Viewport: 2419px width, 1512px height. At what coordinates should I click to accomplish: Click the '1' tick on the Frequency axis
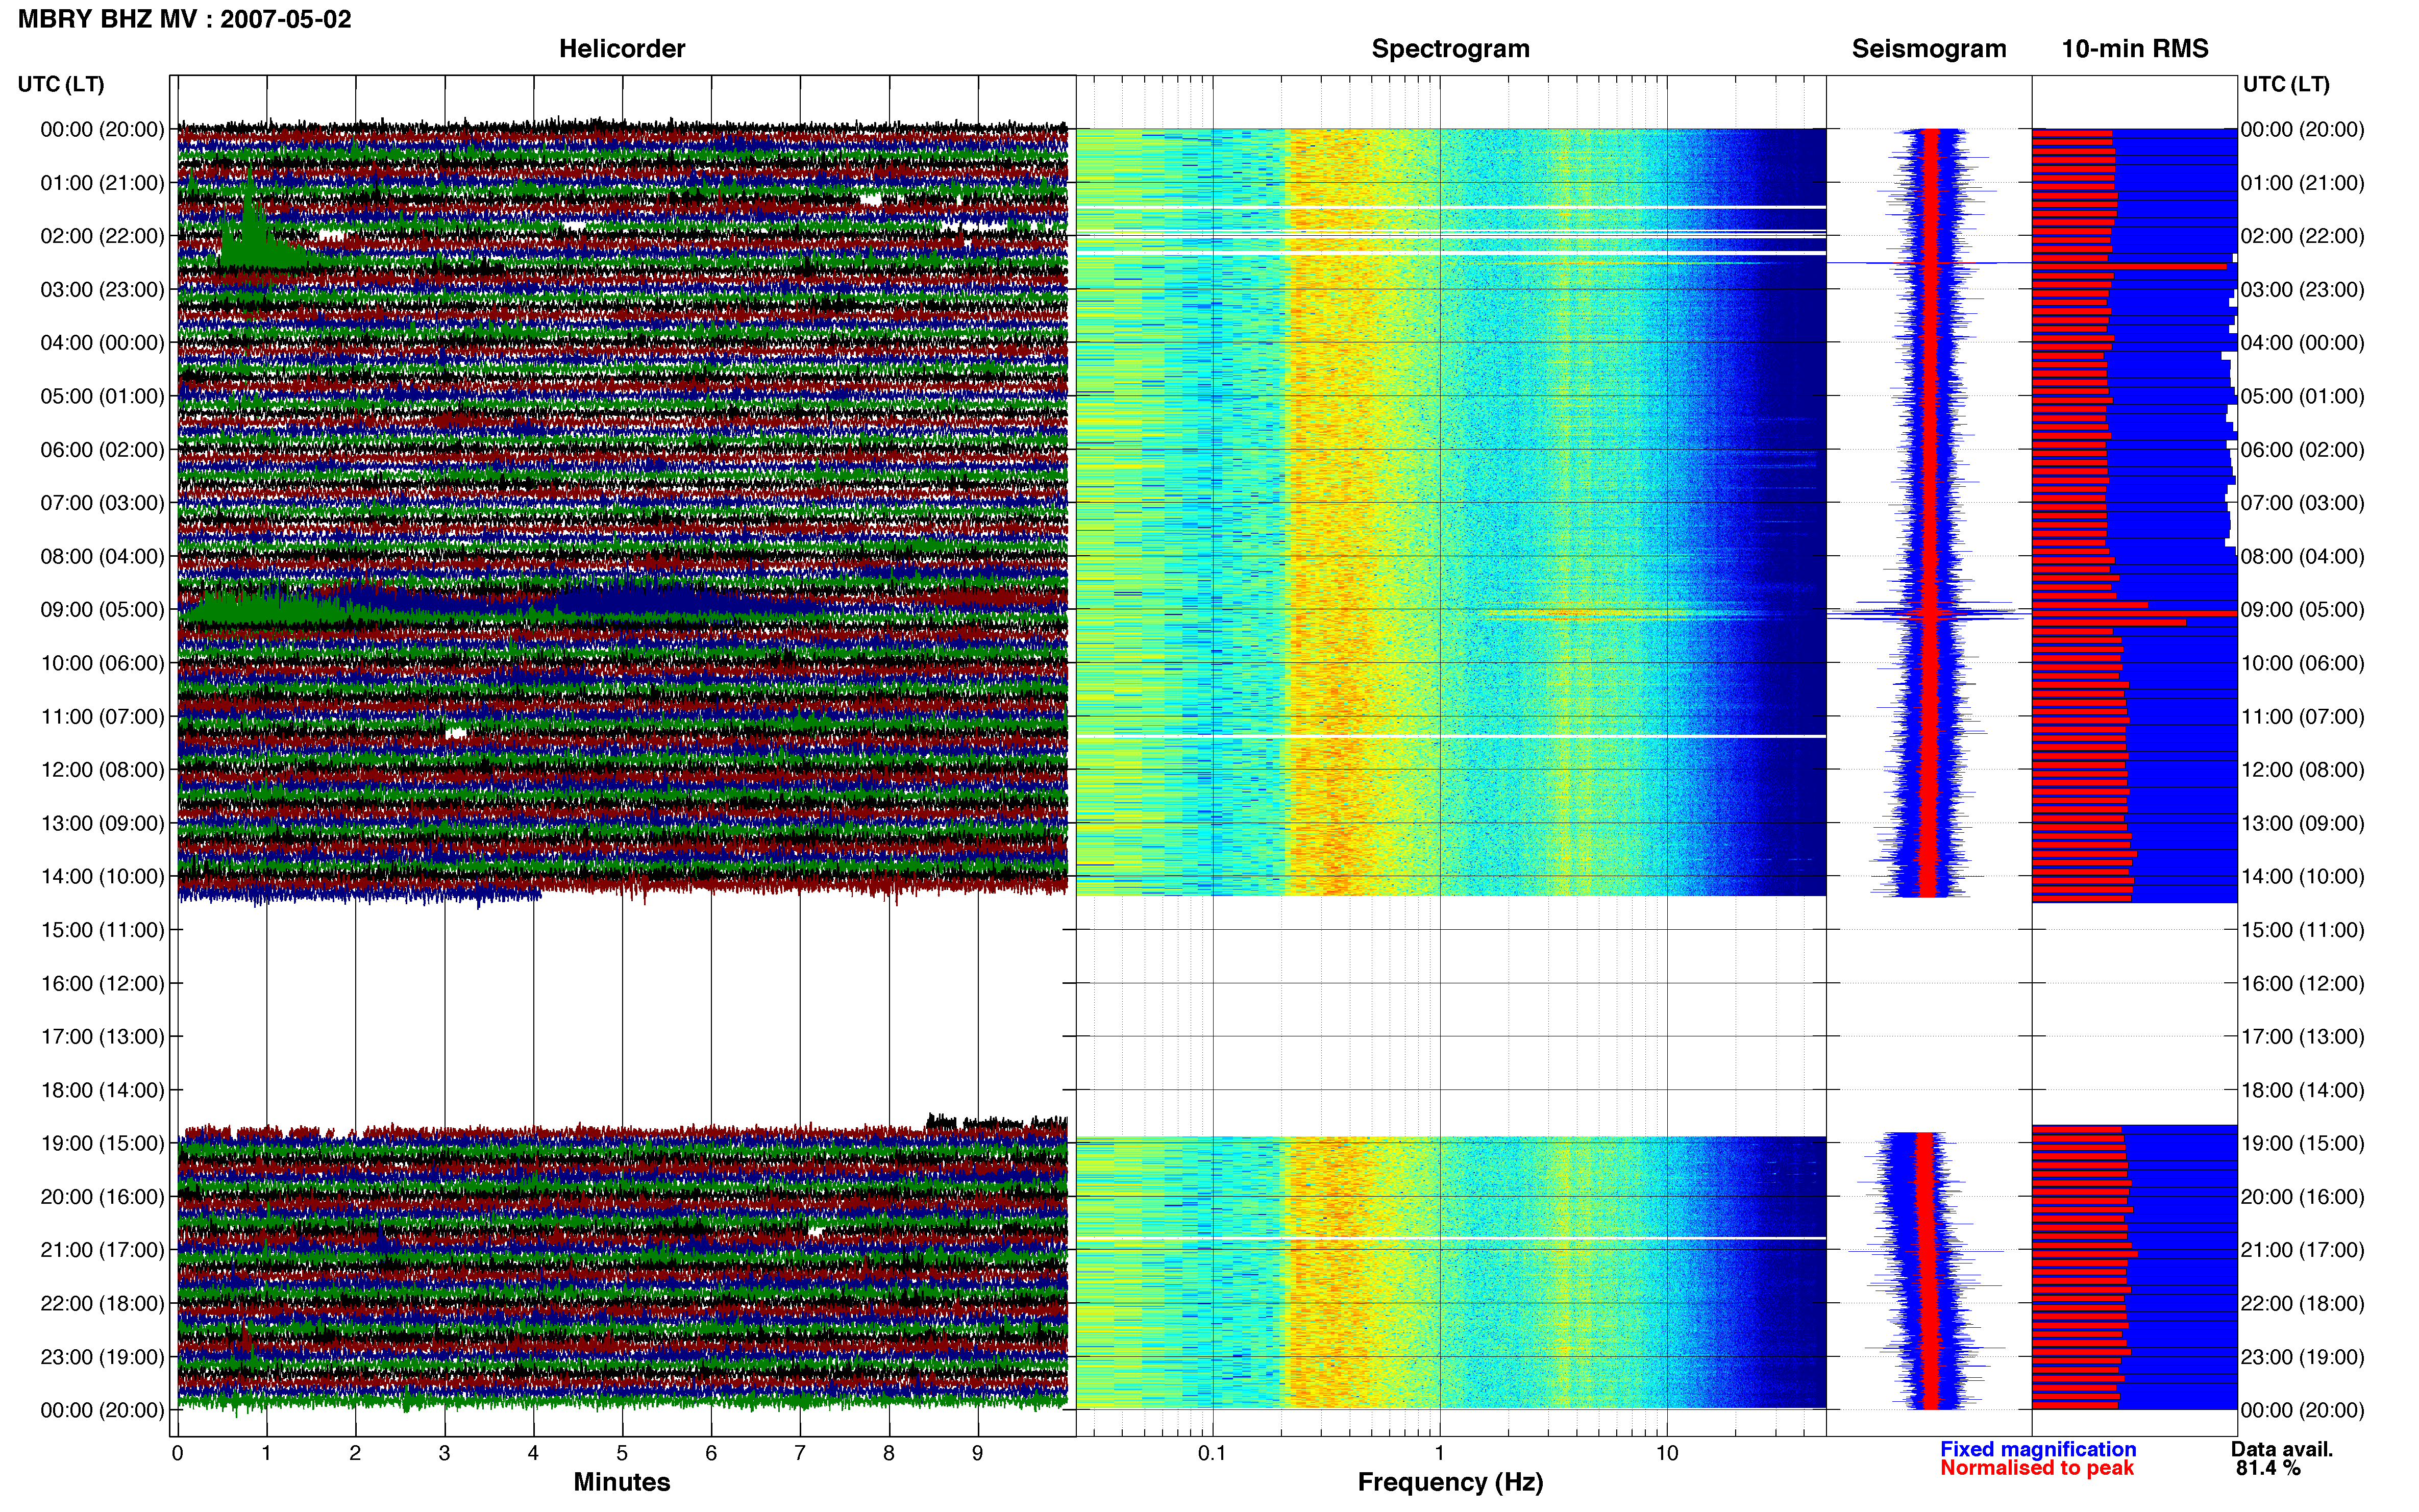tap(1440, 1454)
